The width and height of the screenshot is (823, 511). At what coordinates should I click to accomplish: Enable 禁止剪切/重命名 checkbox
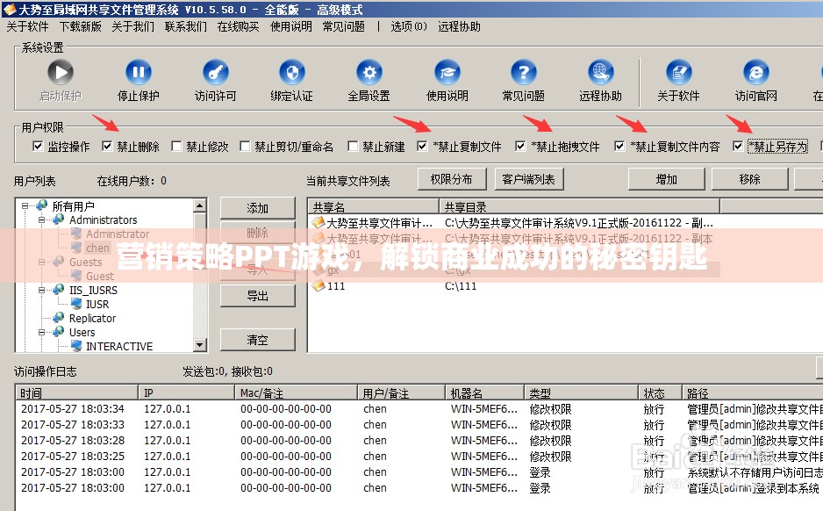click(x=245, y=146)
